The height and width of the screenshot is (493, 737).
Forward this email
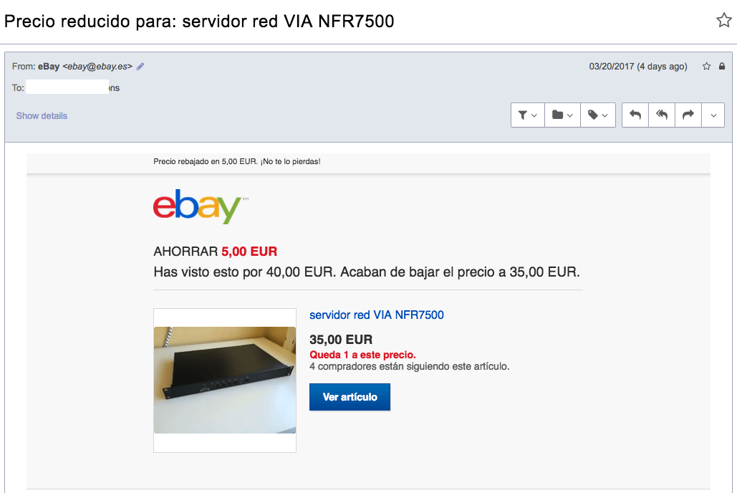(x=688, y=115)
